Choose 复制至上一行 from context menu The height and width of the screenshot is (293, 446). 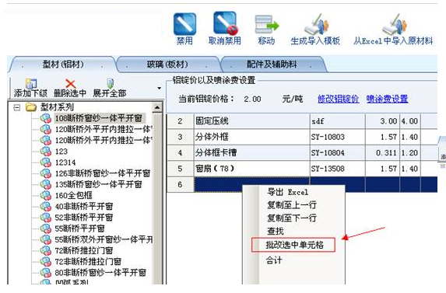[x=292, y=205]
